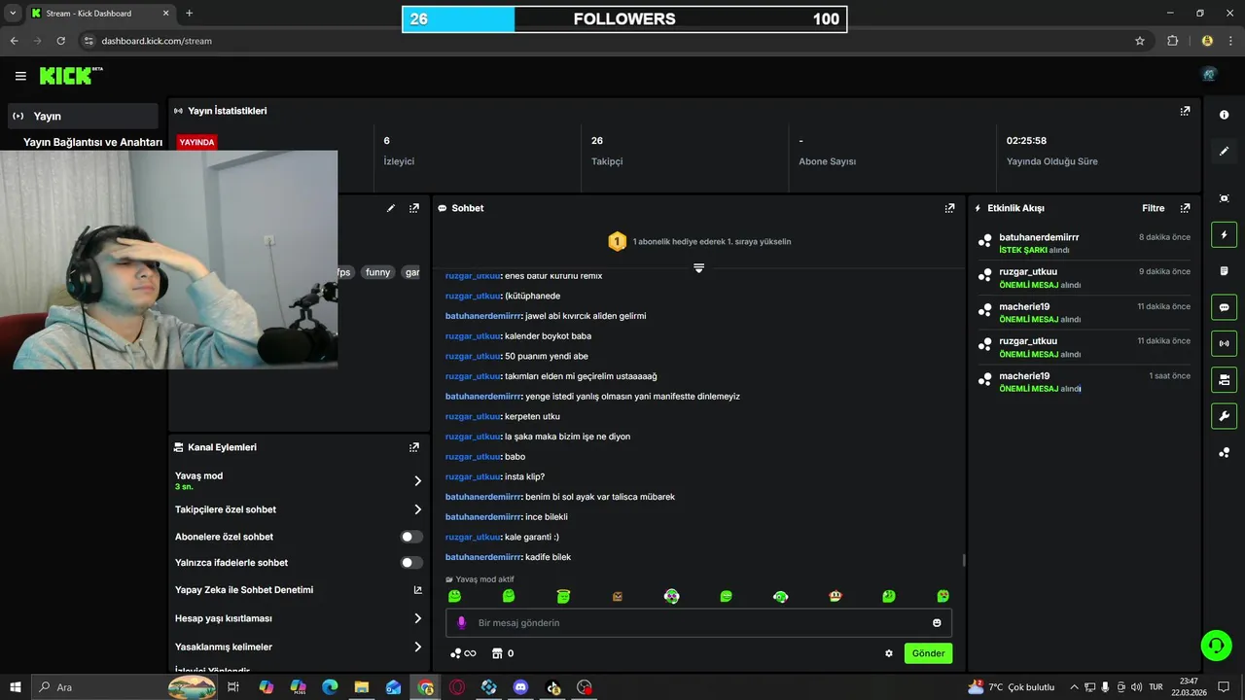This screenshot has width=1245, height=700.
Task: Toggle the chat bubble widget icon in sidebar
Action: [1224, 307]
